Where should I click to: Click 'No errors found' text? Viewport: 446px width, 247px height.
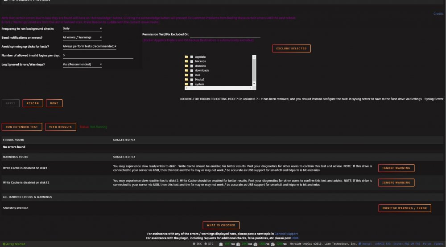(14, 147)
